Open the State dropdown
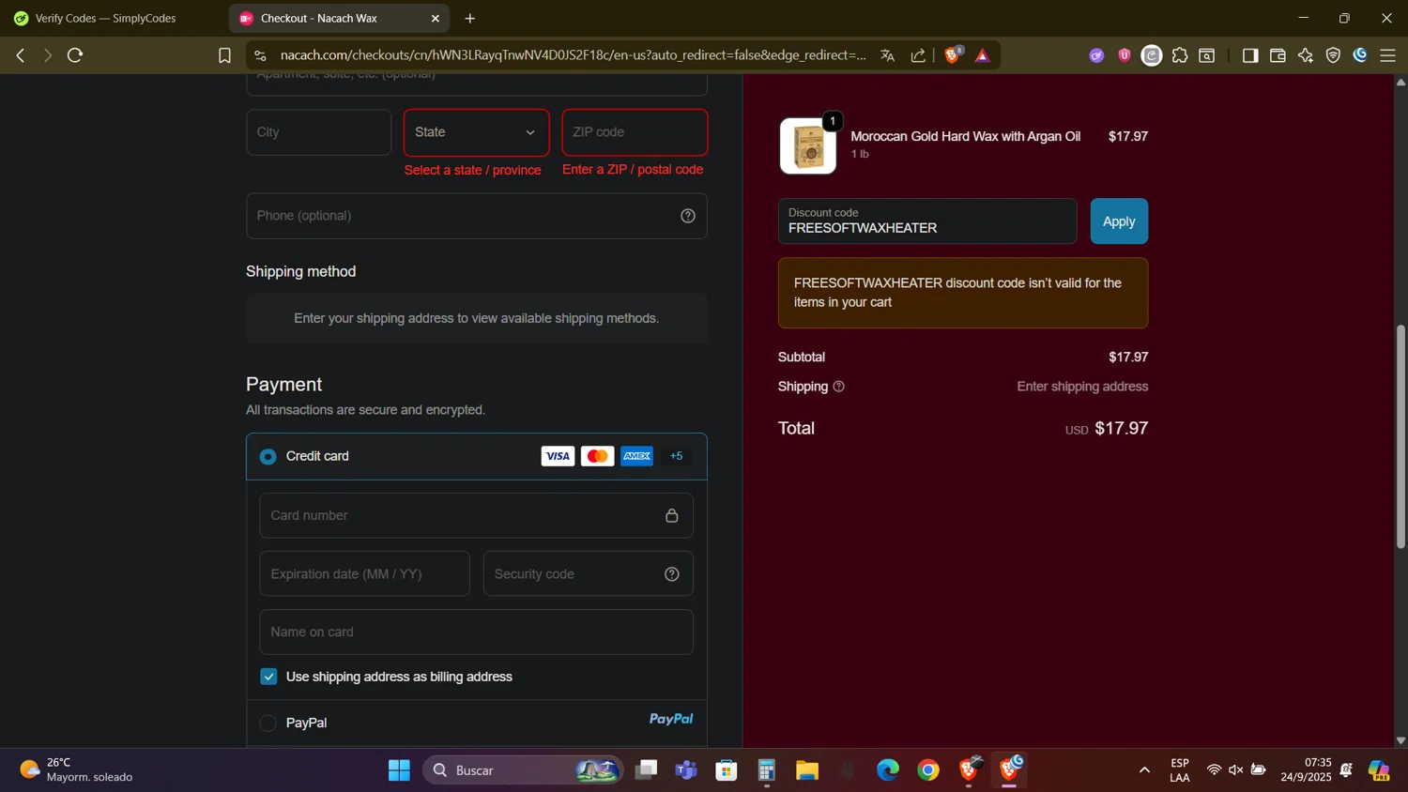Viewport: 1408px width, 792px height. (476, 132)
